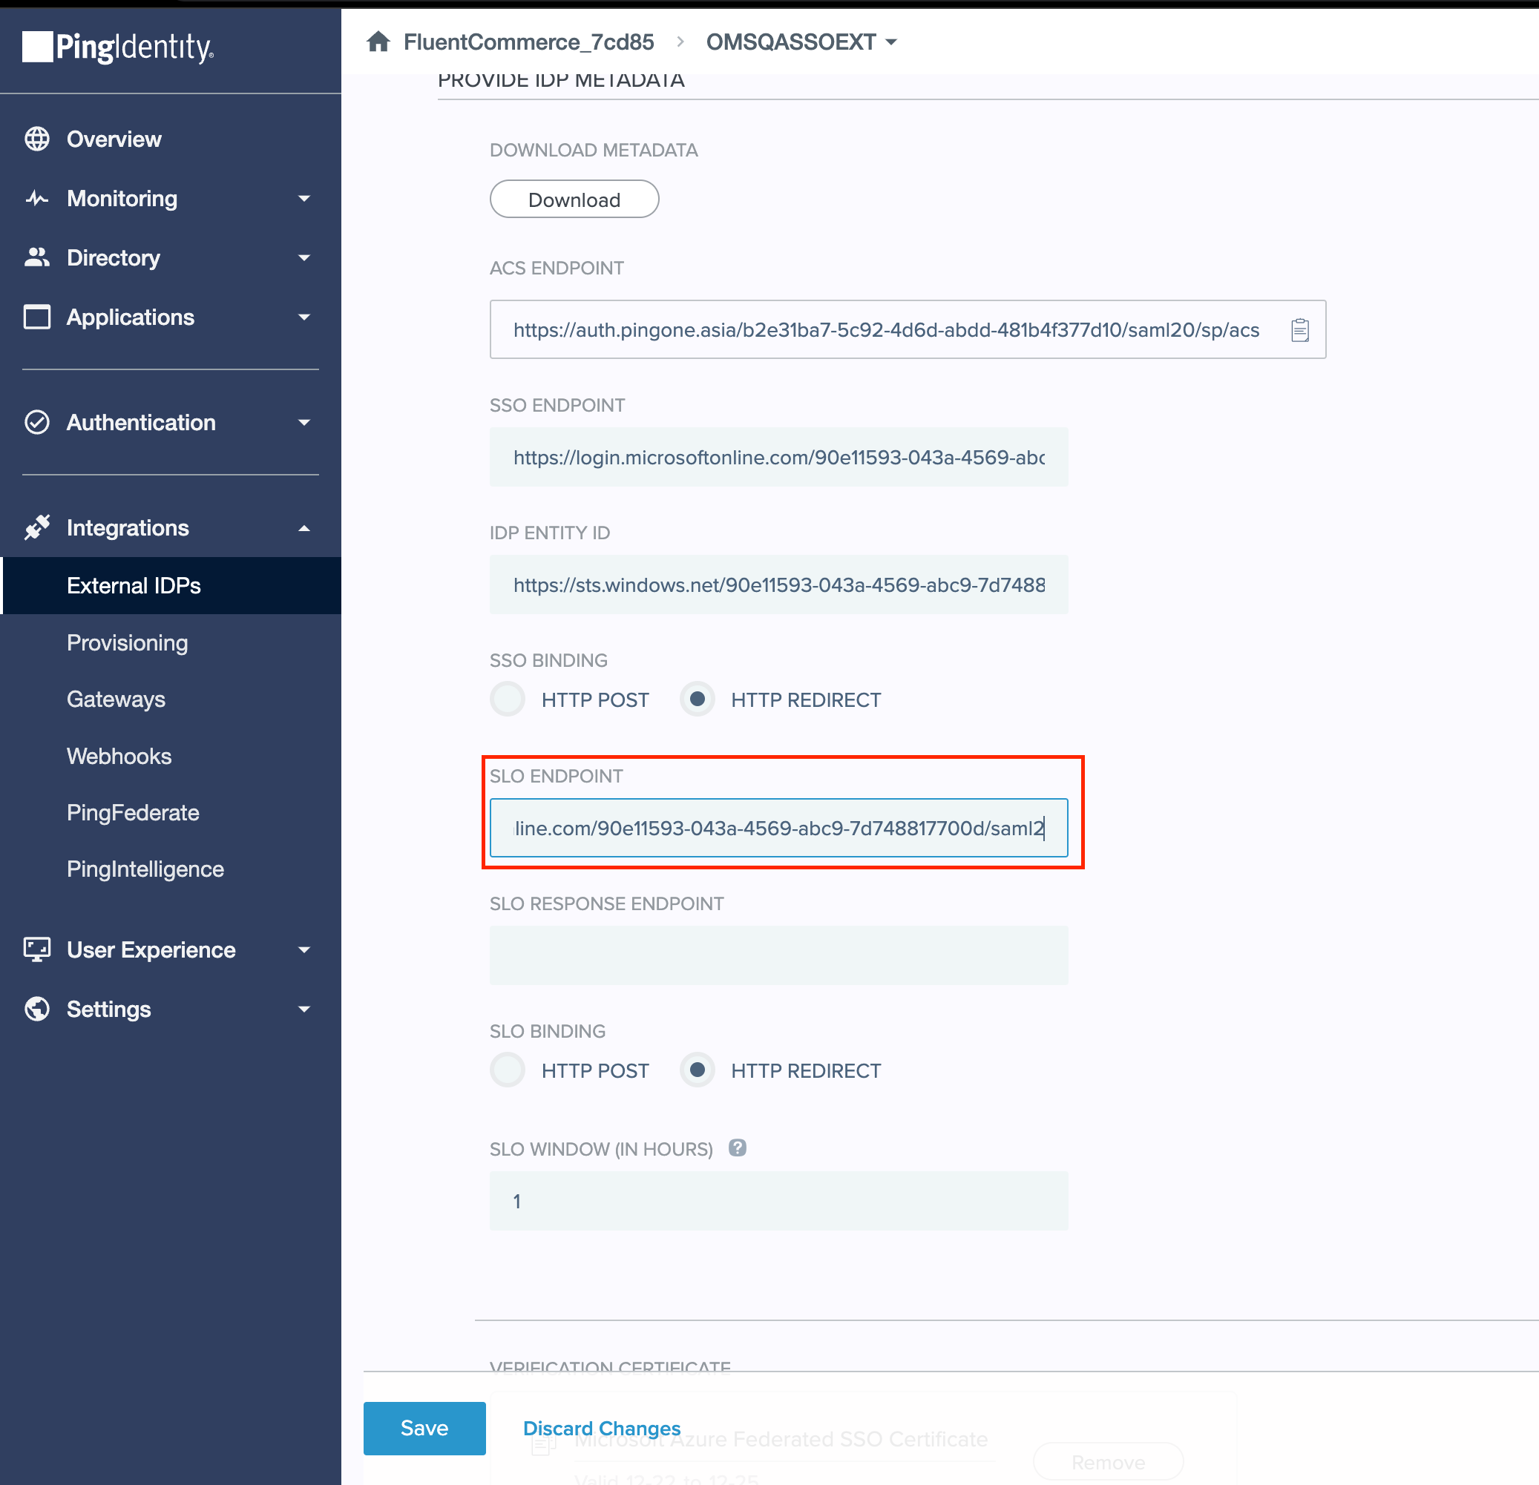
Task: Open SLO window help question icon
Action: [737, 1148]
